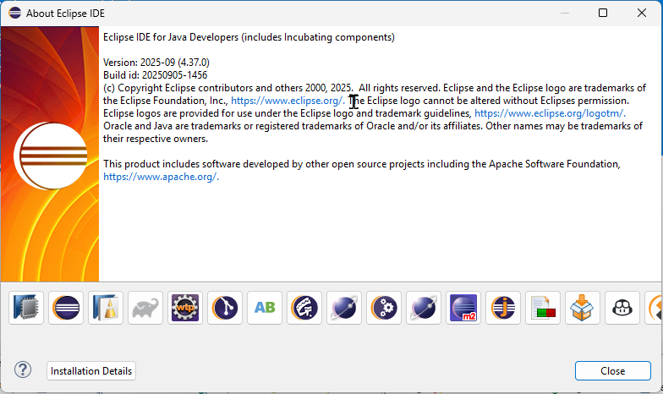Click 'Eclipse IDE for Java Developers' heading text

coord(171,37)
